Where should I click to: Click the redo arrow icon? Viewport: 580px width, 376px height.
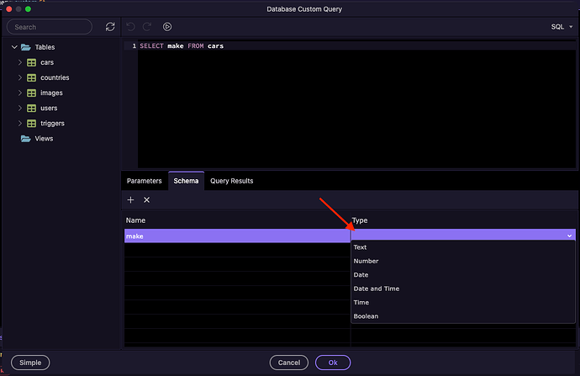point(147,27)
